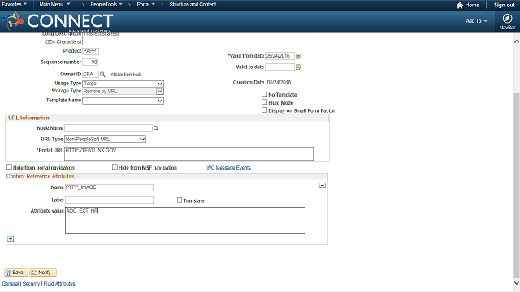The width and height of the screenshot is (520, 292).
Task: Click the Home house icon
Action: coord(460,6)
